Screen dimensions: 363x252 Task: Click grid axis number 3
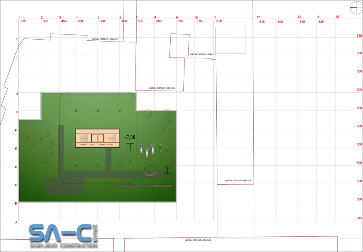(x=60, y=17)
